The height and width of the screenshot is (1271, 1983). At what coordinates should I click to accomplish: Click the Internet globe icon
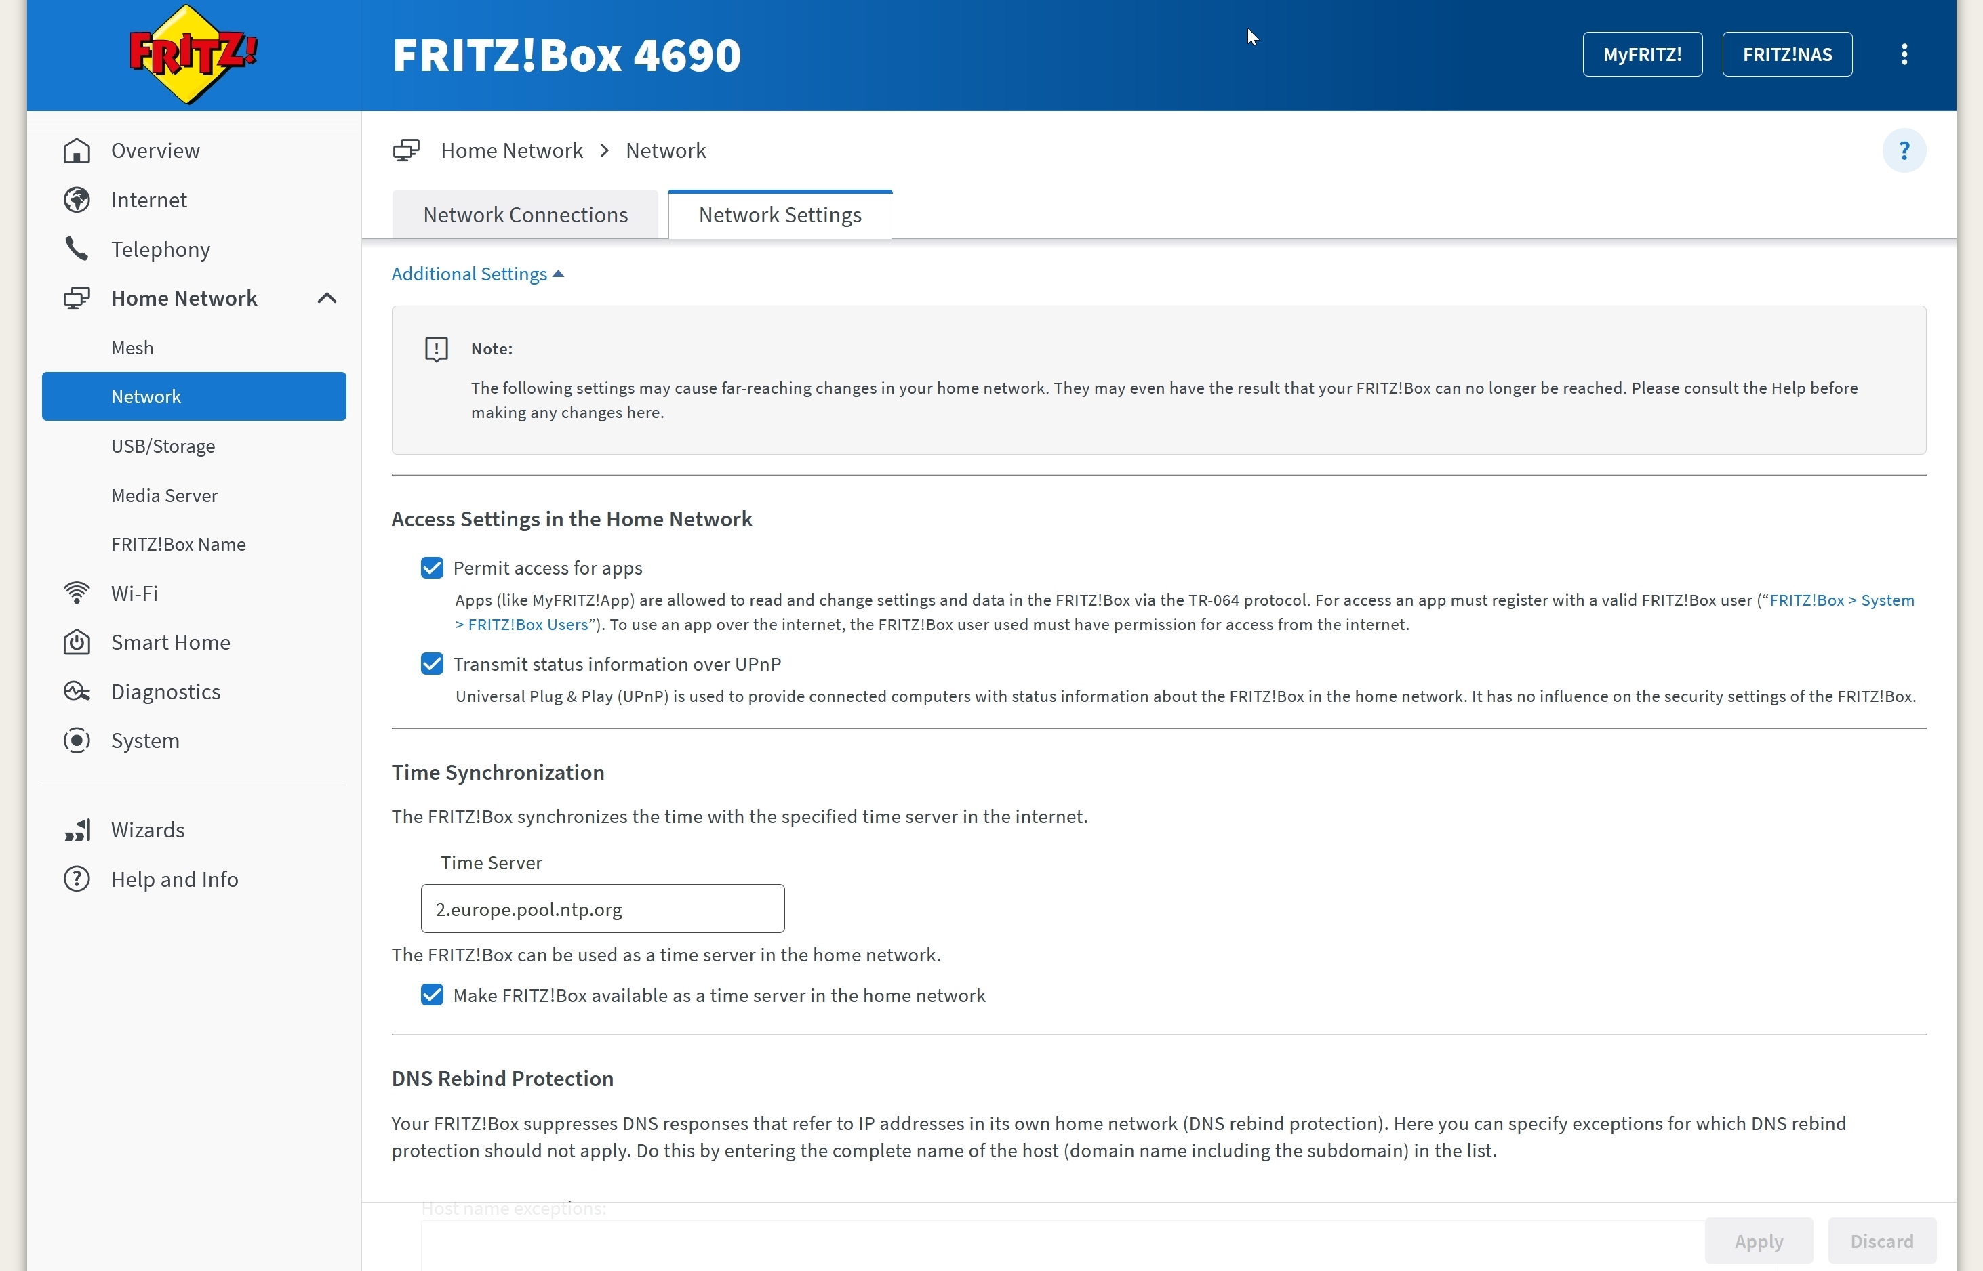(x=77, y=201)
